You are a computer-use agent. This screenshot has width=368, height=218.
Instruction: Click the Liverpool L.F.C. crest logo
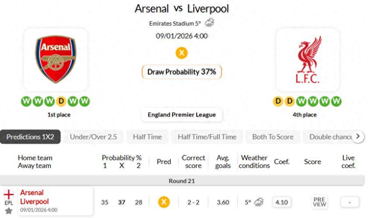click(x=308, y=60)
